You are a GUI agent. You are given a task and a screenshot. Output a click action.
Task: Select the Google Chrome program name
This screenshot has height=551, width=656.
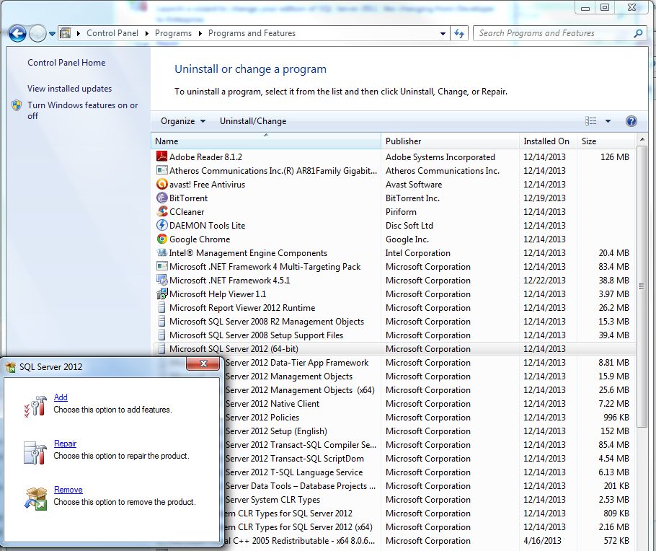200,239
